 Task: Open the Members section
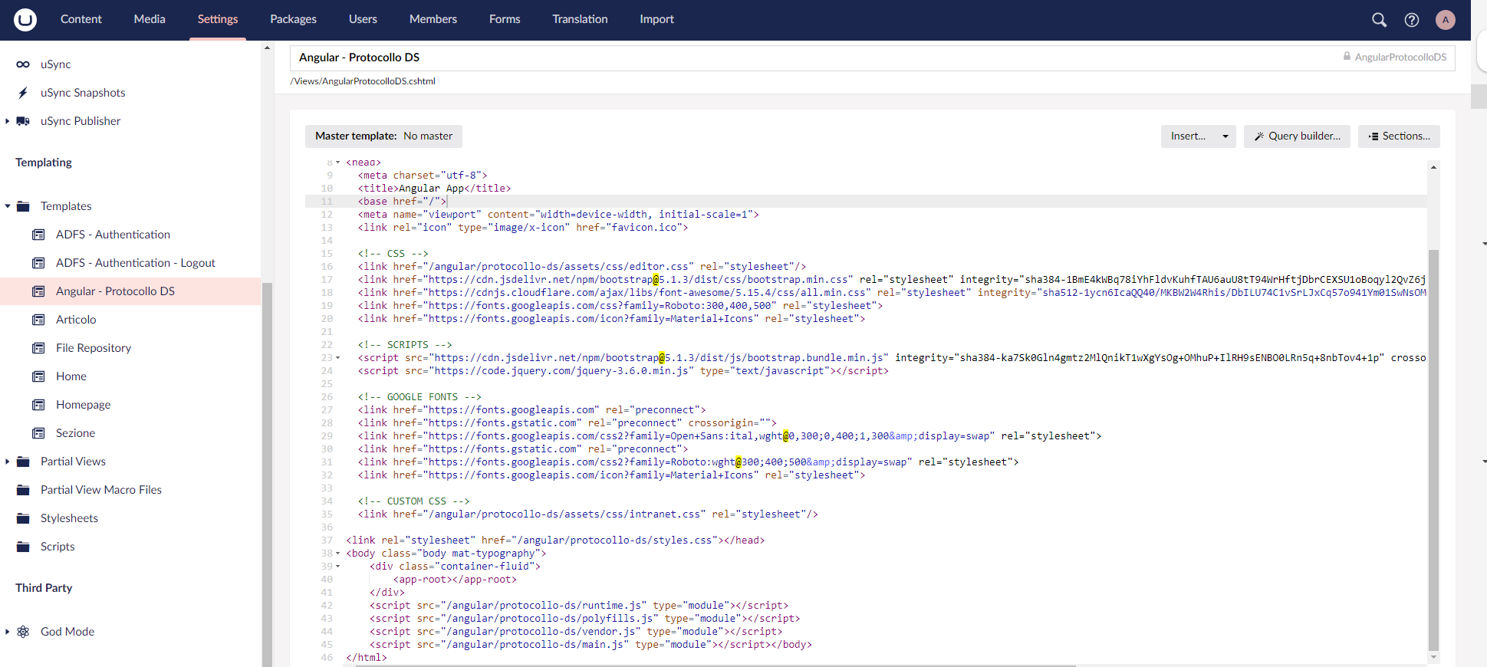coord(433,19)
